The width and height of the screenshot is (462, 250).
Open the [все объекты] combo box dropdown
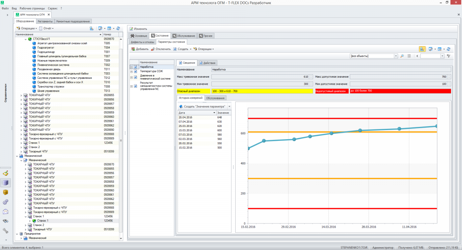click(x=396, y=56)
